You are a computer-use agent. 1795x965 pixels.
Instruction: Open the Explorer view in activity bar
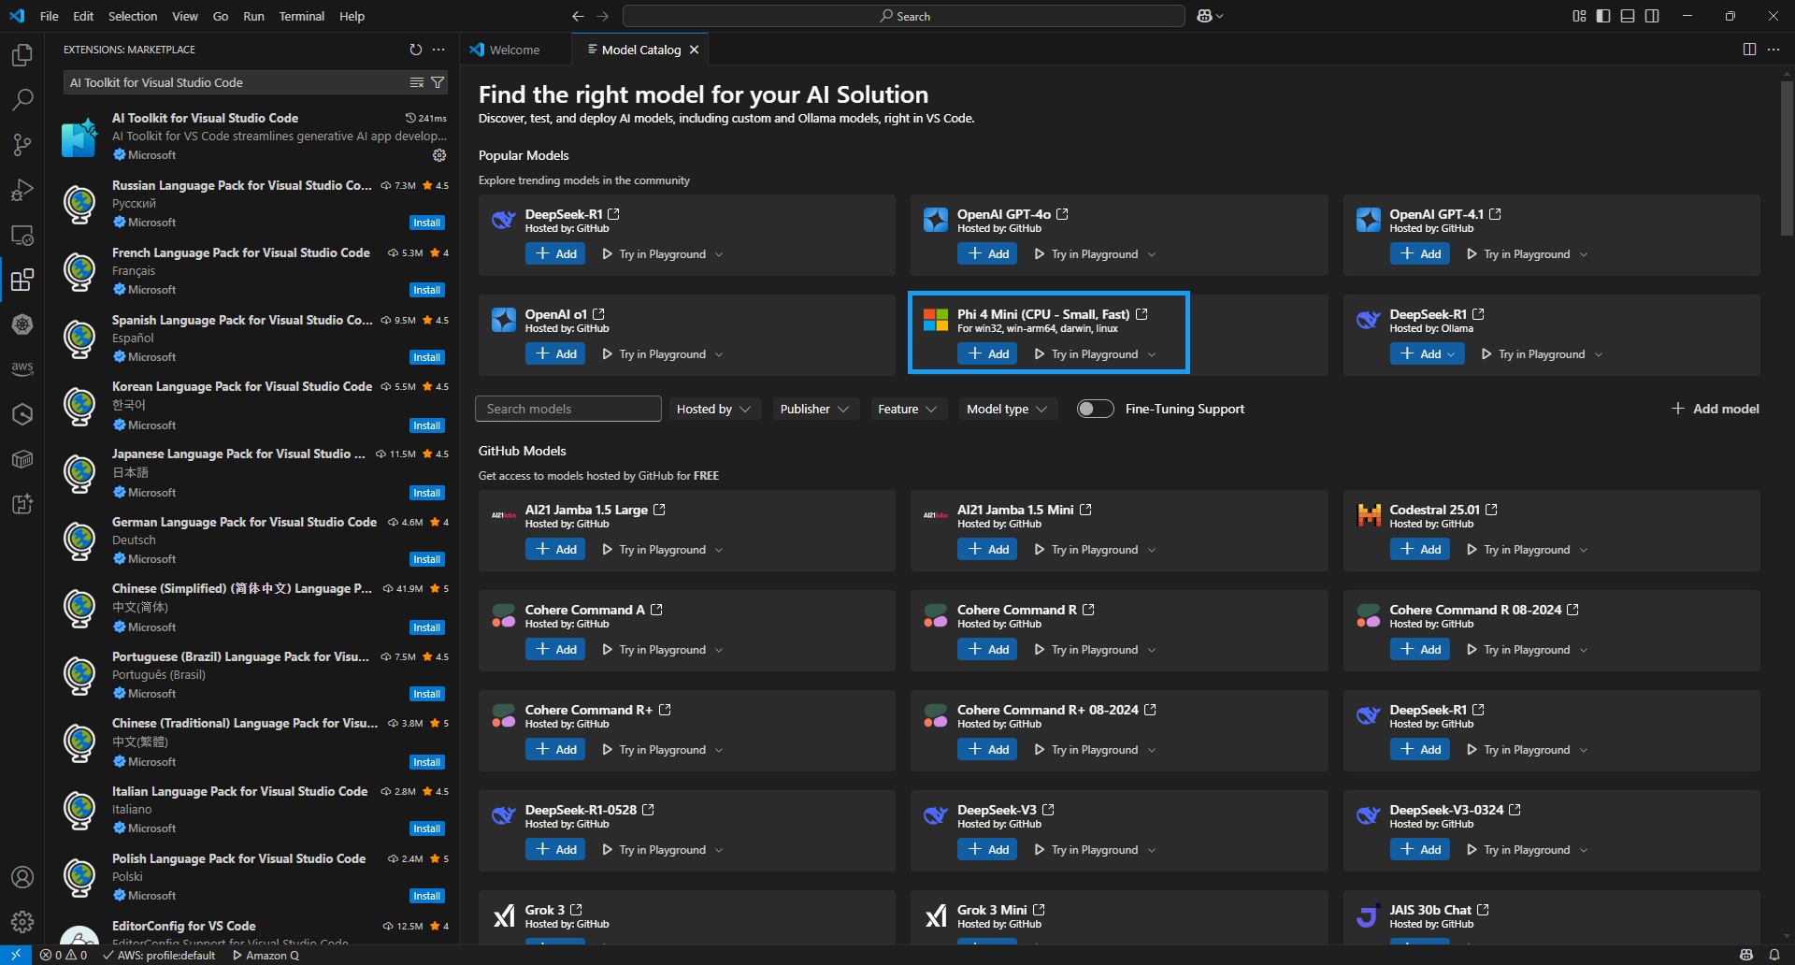point(22,55)
